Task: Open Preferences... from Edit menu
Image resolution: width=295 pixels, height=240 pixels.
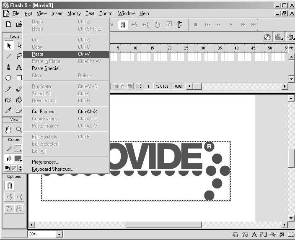Action: [66, 162]
